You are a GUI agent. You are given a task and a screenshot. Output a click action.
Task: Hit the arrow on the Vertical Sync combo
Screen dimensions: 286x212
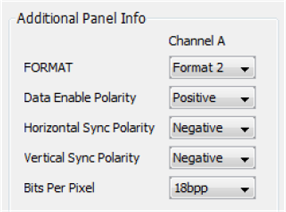coord(245,159)
